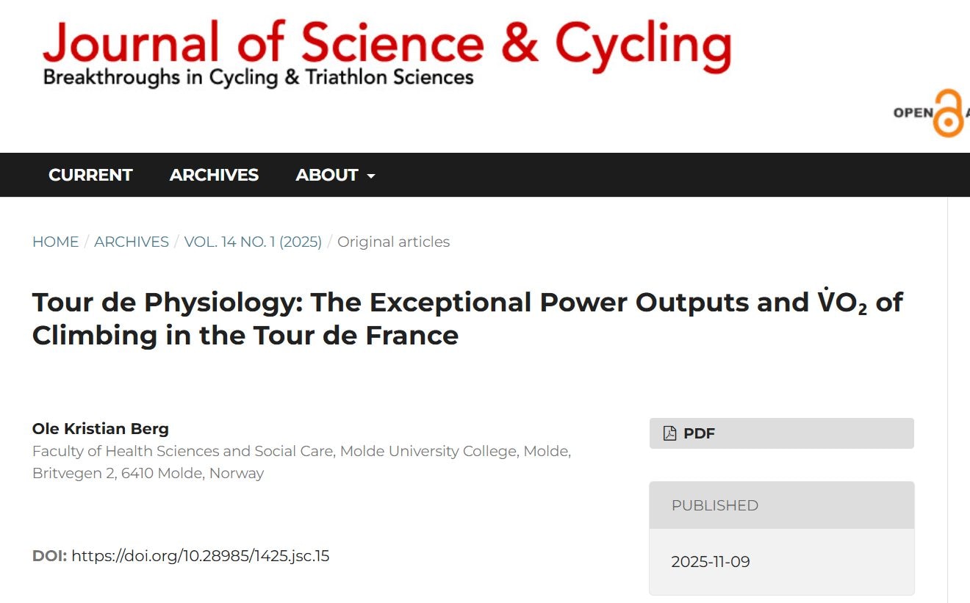Click author name Ole Kristian Berg
Screen dimensions: 970x603
[x=101, y=429]
